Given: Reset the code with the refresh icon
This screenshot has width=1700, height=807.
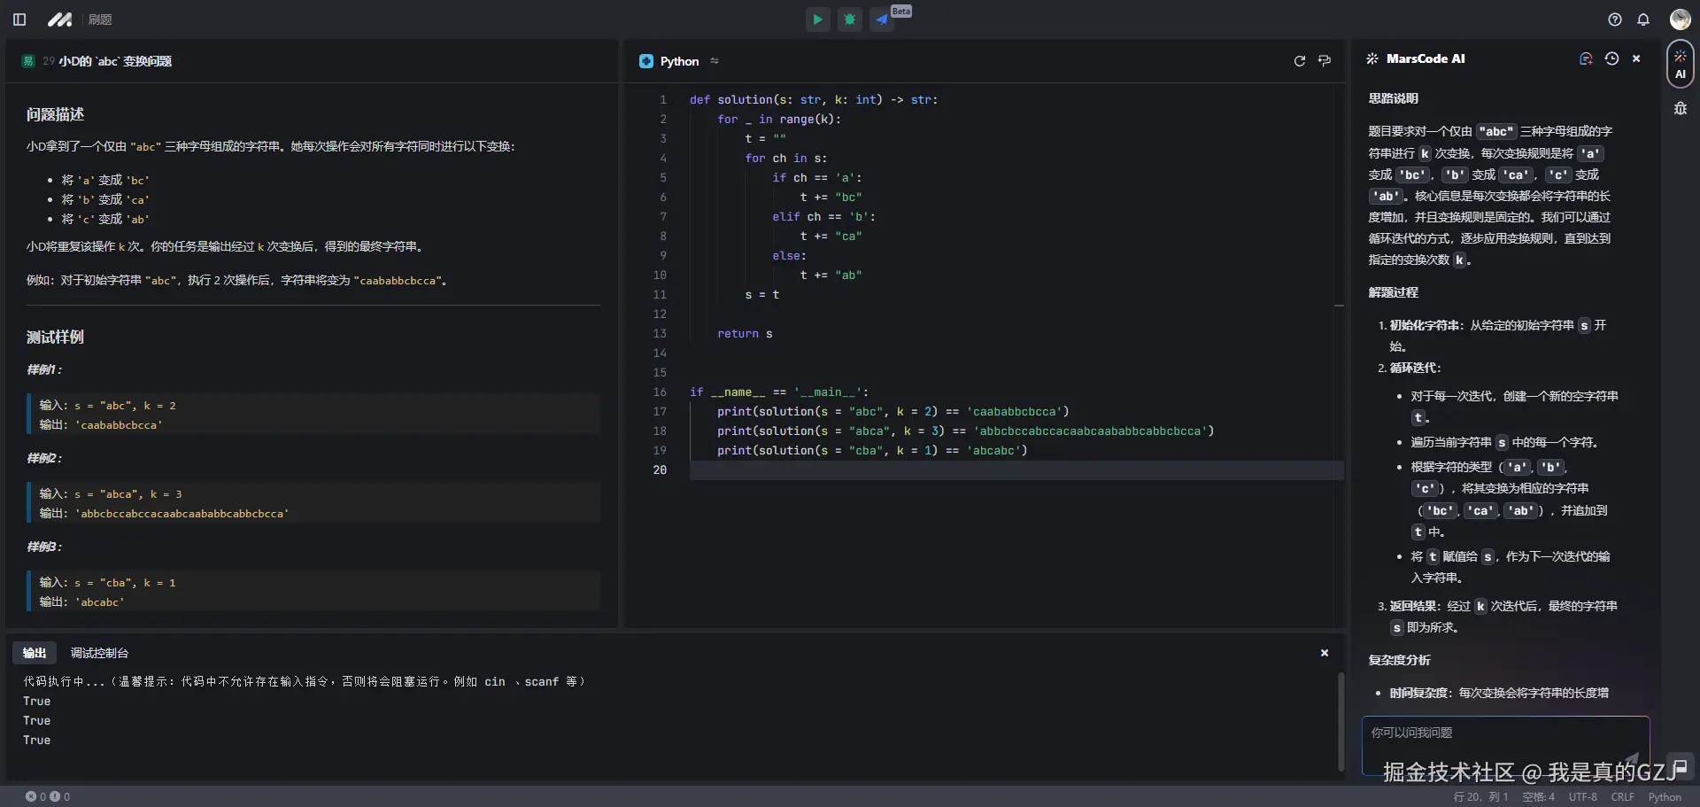Looking at the screenshot, I should point(1300,61).
